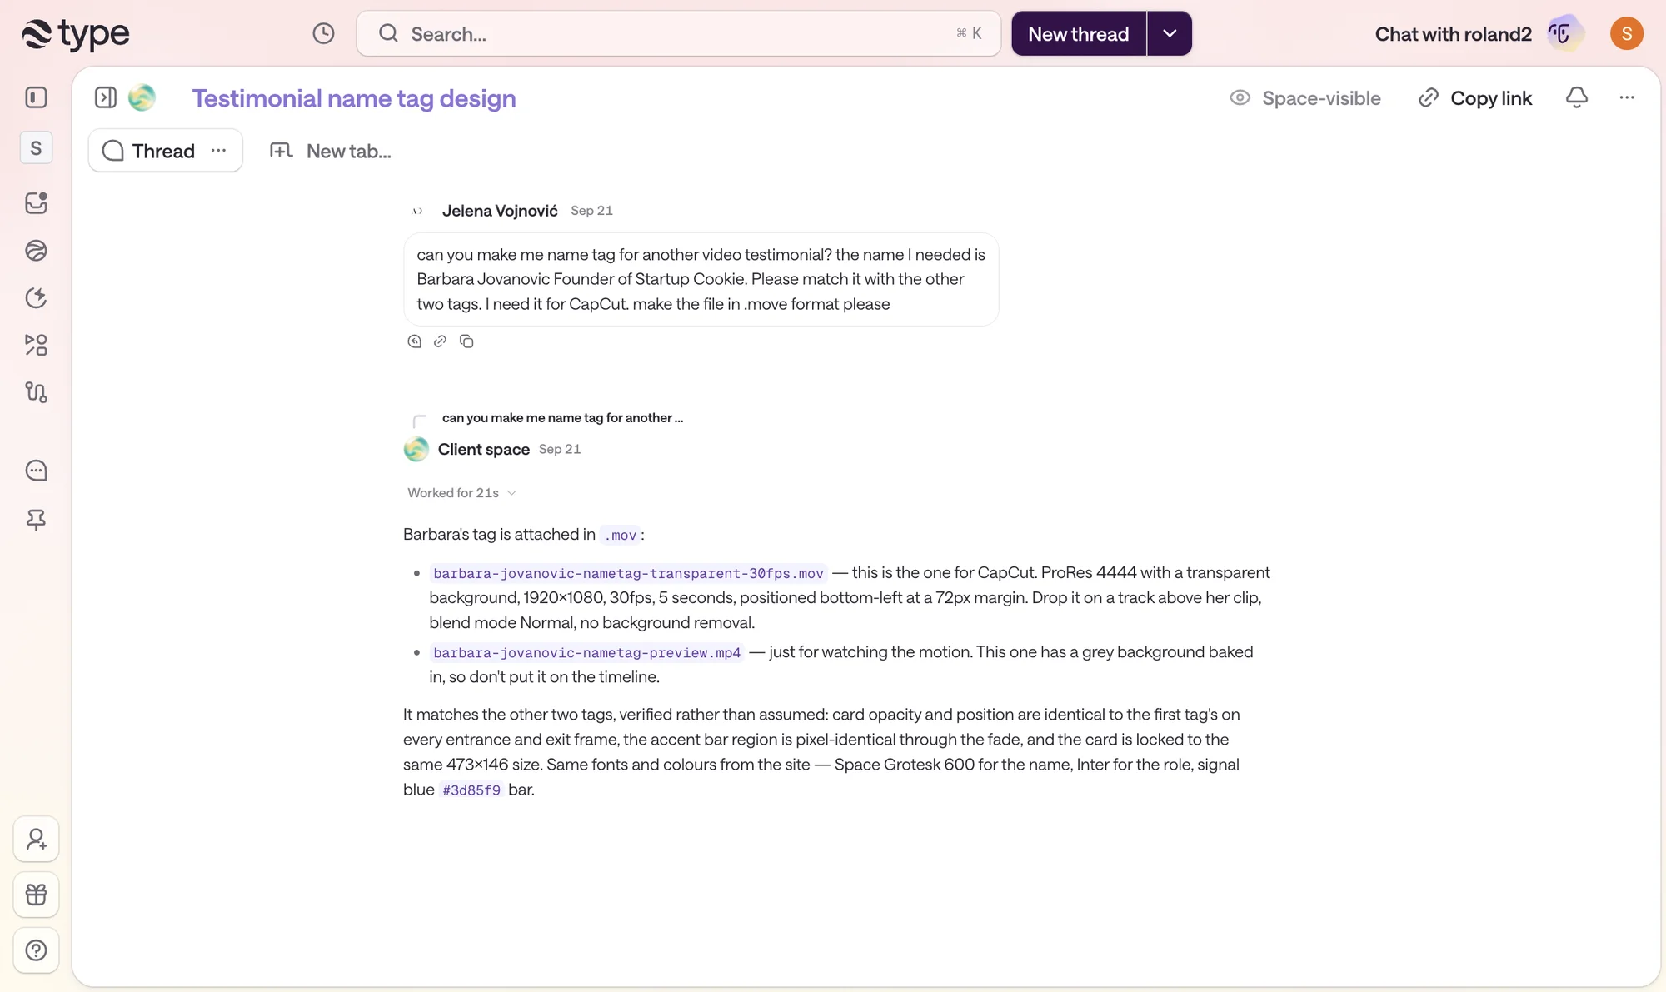Viewport: 1666px width, 992px height.
Task: Expand the thread side panel icon
Action: click(x=106, y=97)
